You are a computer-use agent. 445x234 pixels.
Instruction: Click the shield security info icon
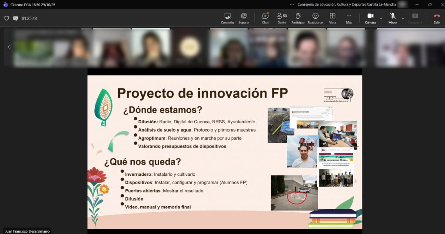(7, 18)
